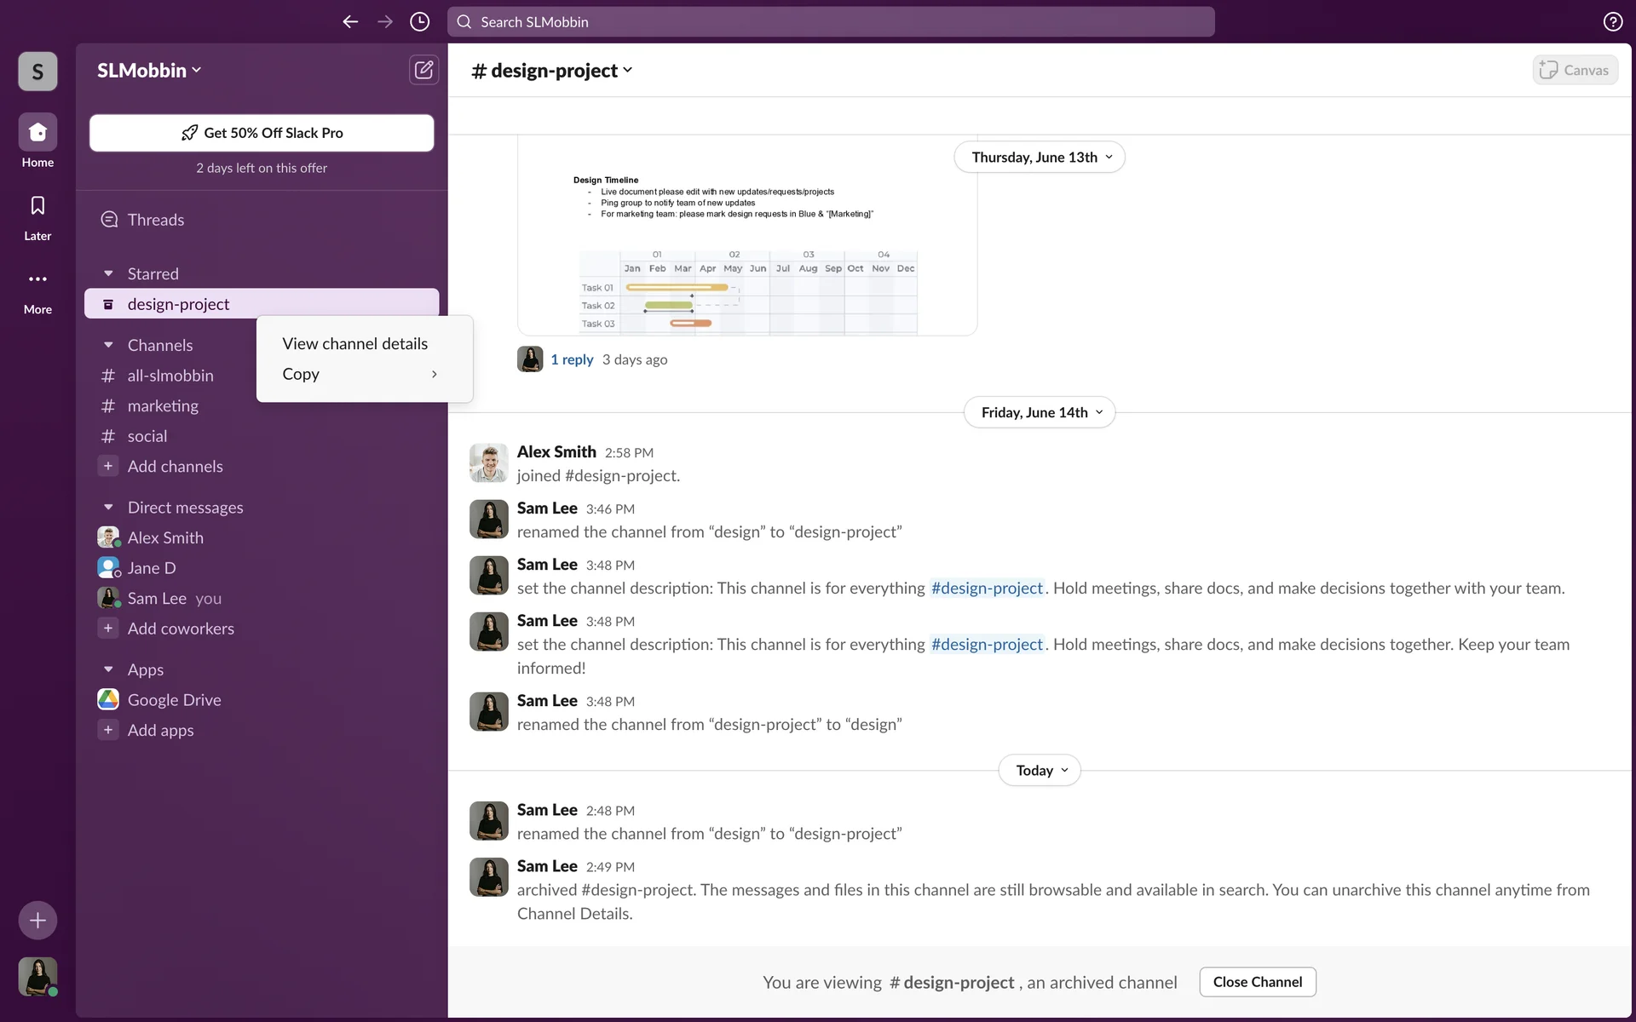
Task: Collapse the Direct messages section
Action: click(x=108, y=508)
